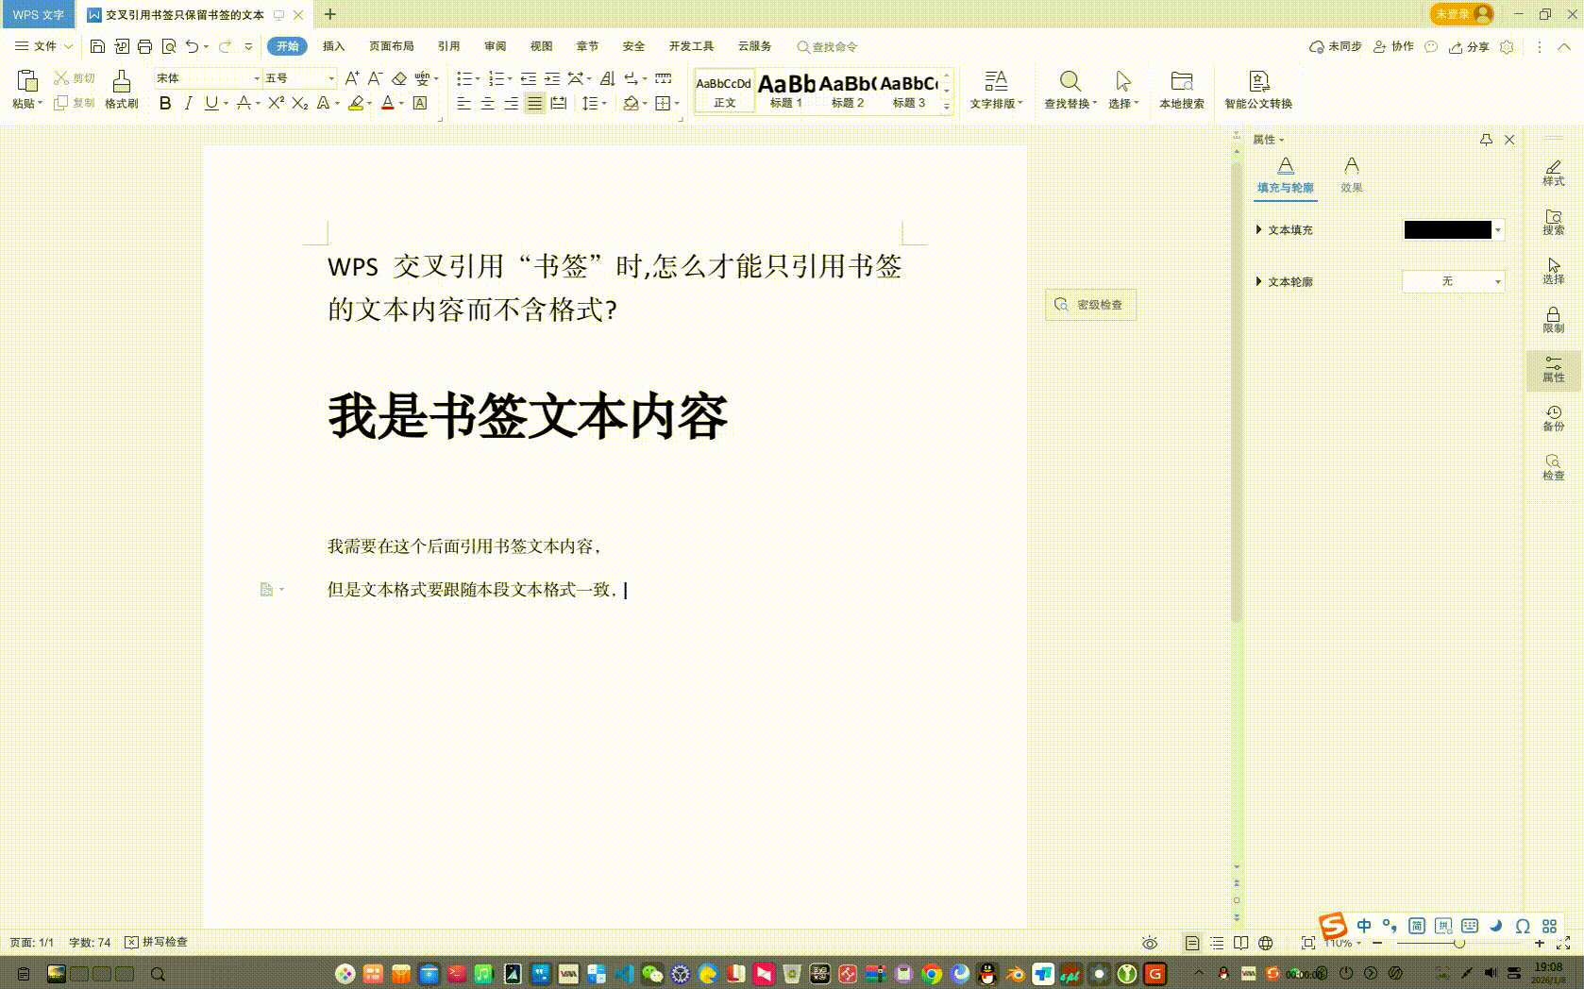Viewport: 1584px width, 989px height.
Task: Open Local Search (本地搜索)
Action: click(x=1182, y=90)
